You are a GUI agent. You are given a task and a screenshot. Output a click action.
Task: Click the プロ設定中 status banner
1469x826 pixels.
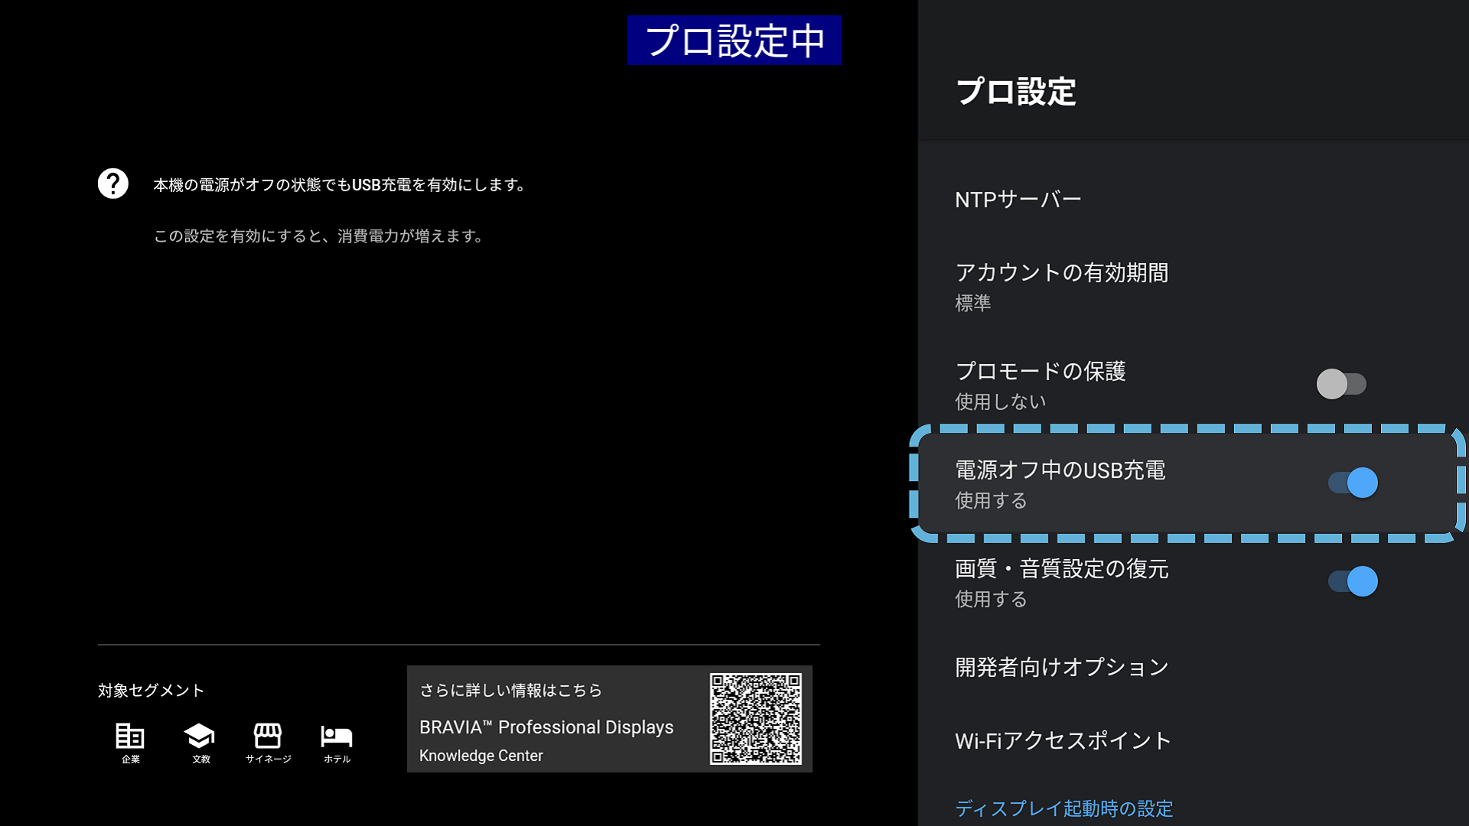tap(734, 41)
